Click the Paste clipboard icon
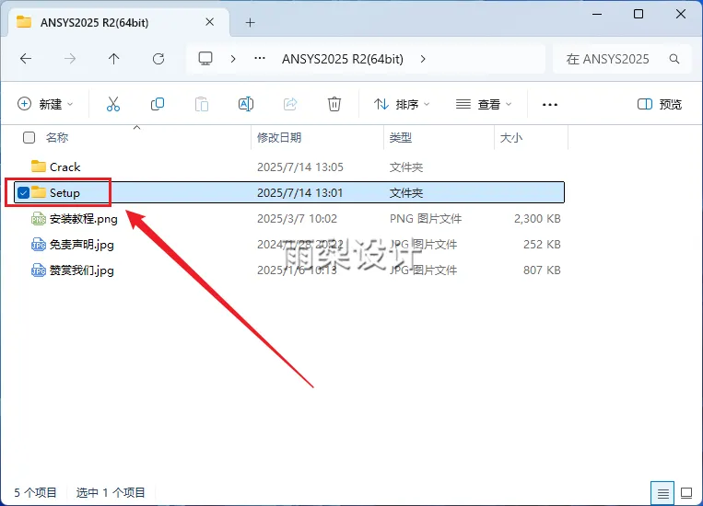 202,104
